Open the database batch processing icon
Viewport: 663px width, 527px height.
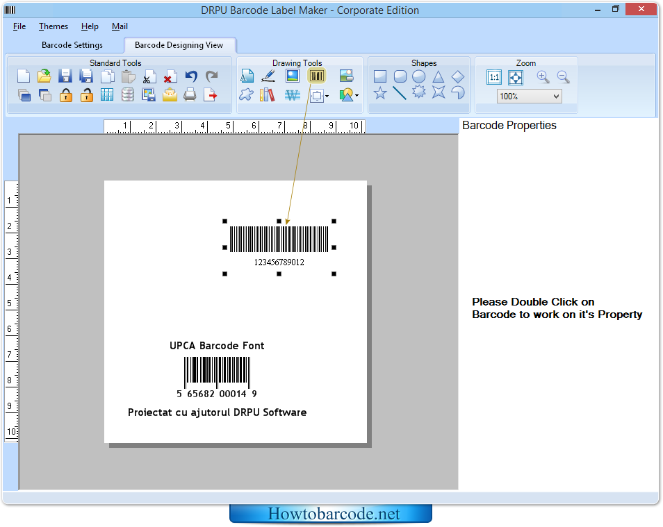(128, 94)
